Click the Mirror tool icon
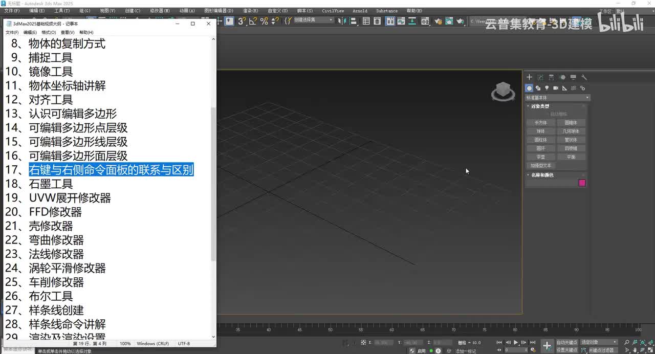Image resolution: width=655 pixels, height=354 pixels. pyautogui.click(x=342, y=21)
